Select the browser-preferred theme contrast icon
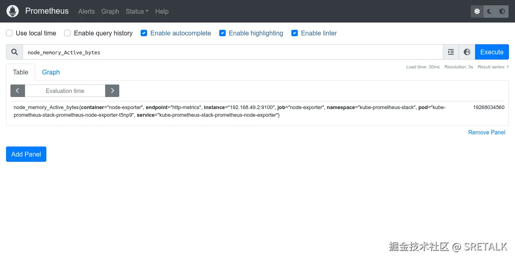This screenshot has height=260, width=515. [x=502, y=11]
